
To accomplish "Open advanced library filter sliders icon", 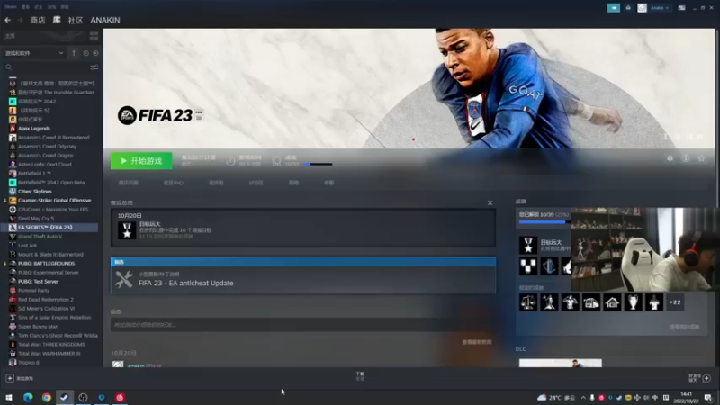I will [x=94, y=67].
